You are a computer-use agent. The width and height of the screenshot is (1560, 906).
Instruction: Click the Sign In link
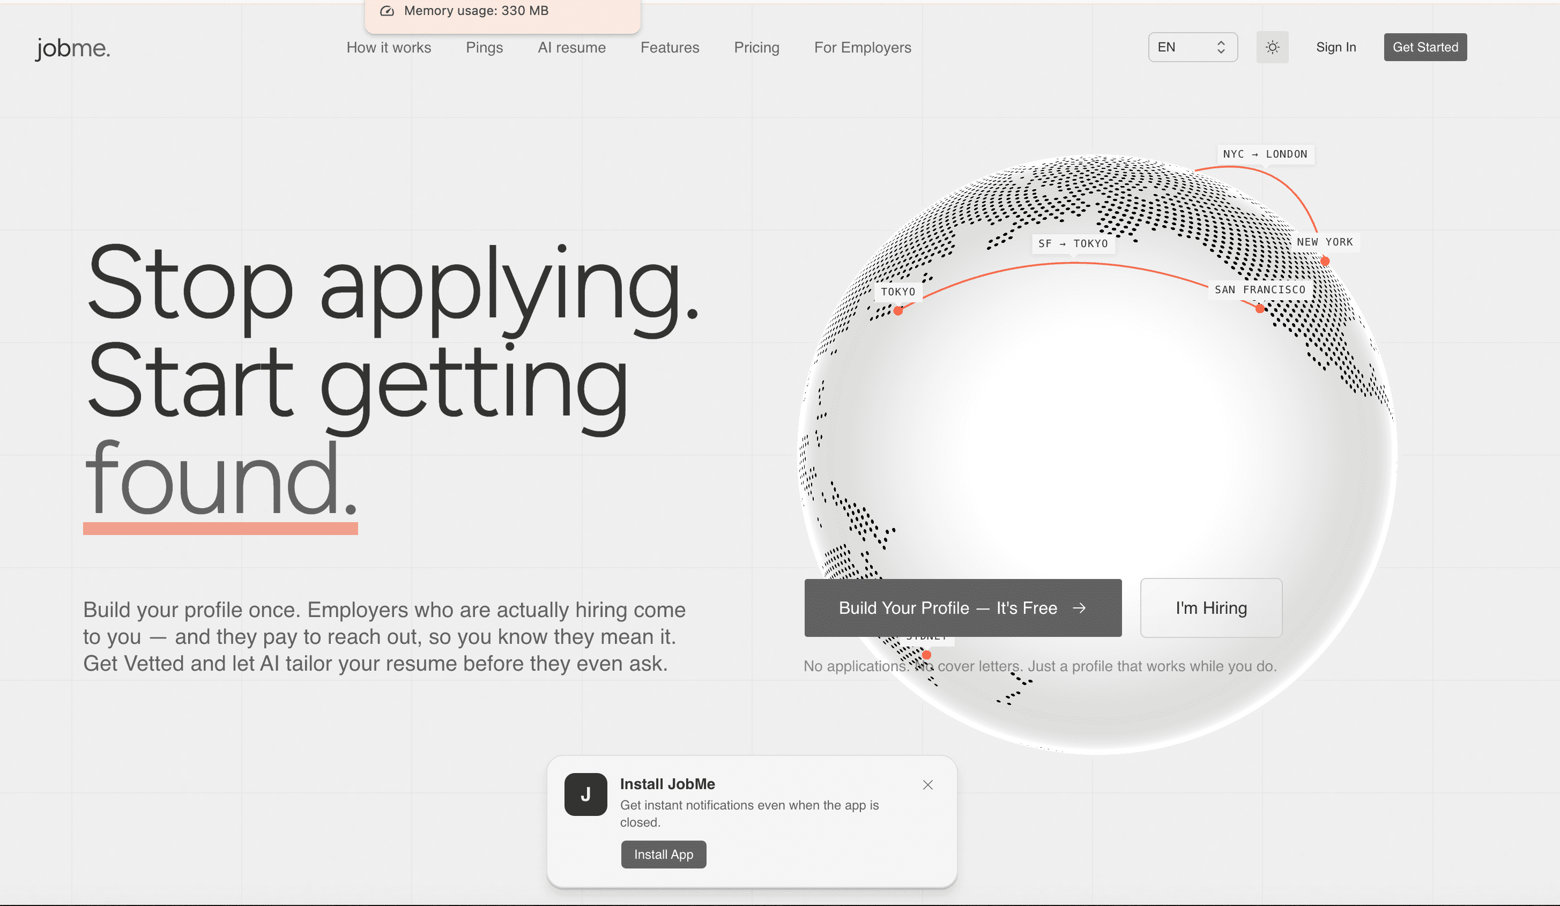[x=1336, y=47]
